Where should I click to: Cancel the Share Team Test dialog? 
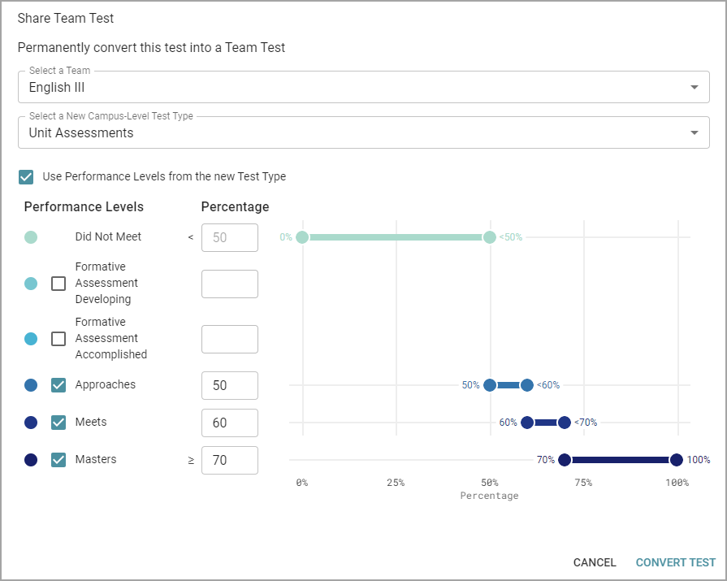(x=595, y=562)
